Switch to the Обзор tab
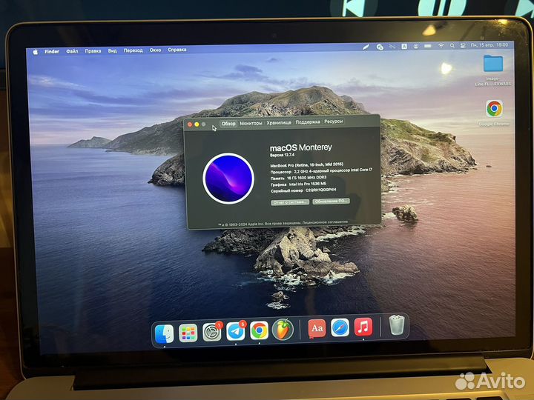 228,124
